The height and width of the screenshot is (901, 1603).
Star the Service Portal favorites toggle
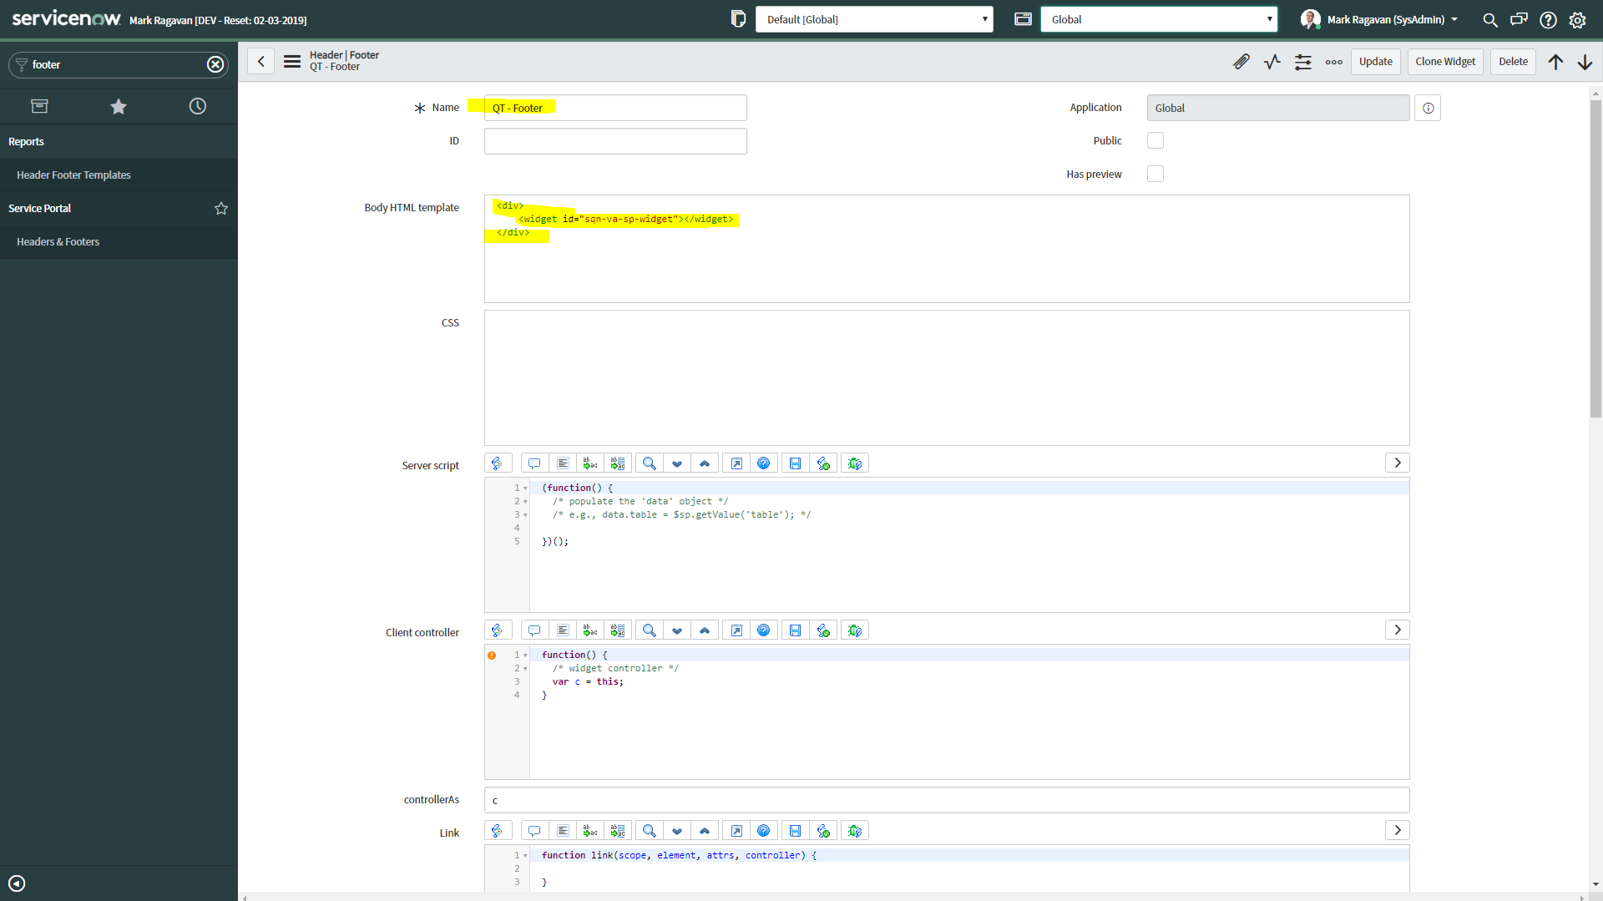(221, 208)
